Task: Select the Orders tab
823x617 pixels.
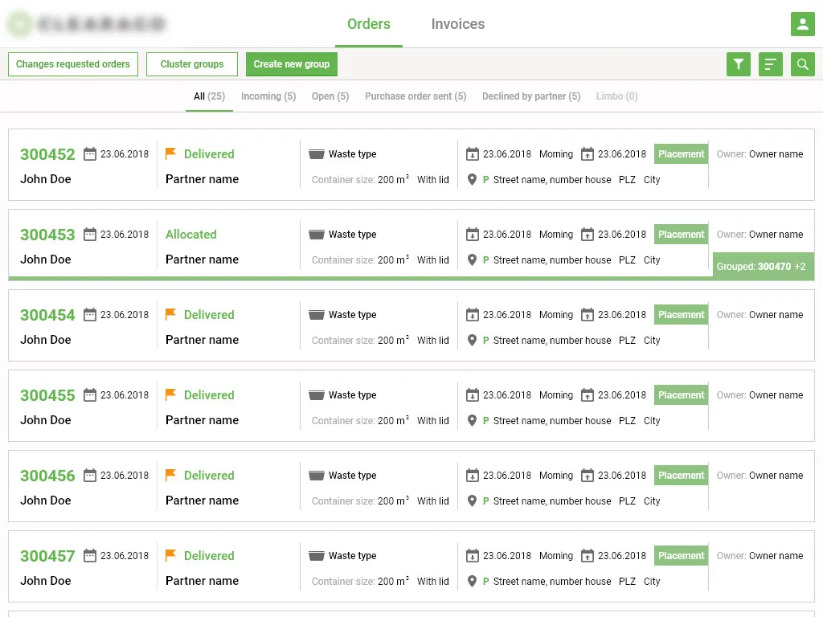Action: point(368,24)
